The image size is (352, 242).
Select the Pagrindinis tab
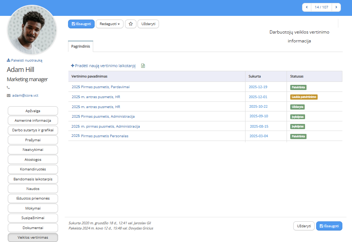pyautogui.click(x=81, y=46)
